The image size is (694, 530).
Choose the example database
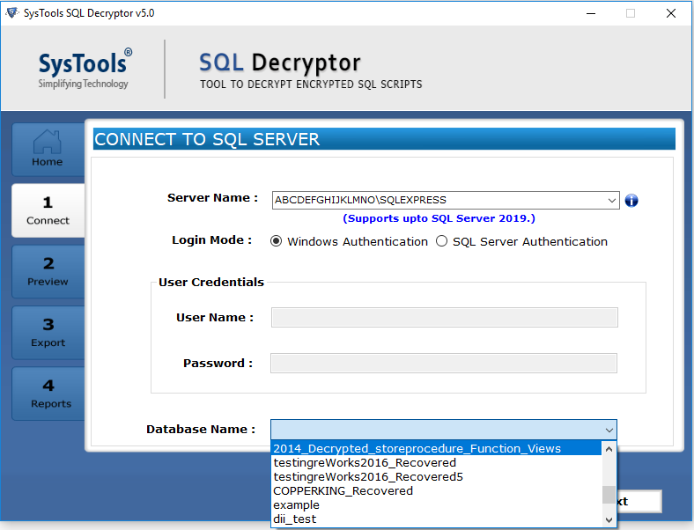[296, 504]
